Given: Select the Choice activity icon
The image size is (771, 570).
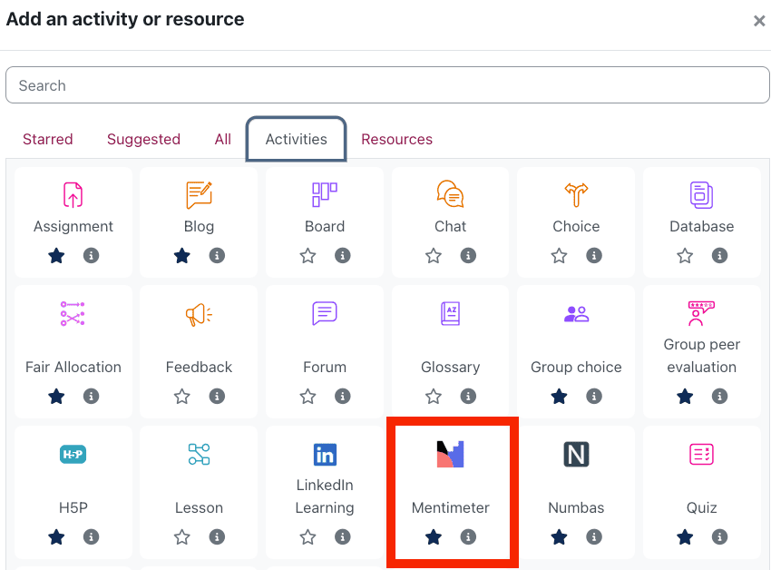Looking at the screenshot, I should pyautogui.click(x=576, y=194).
